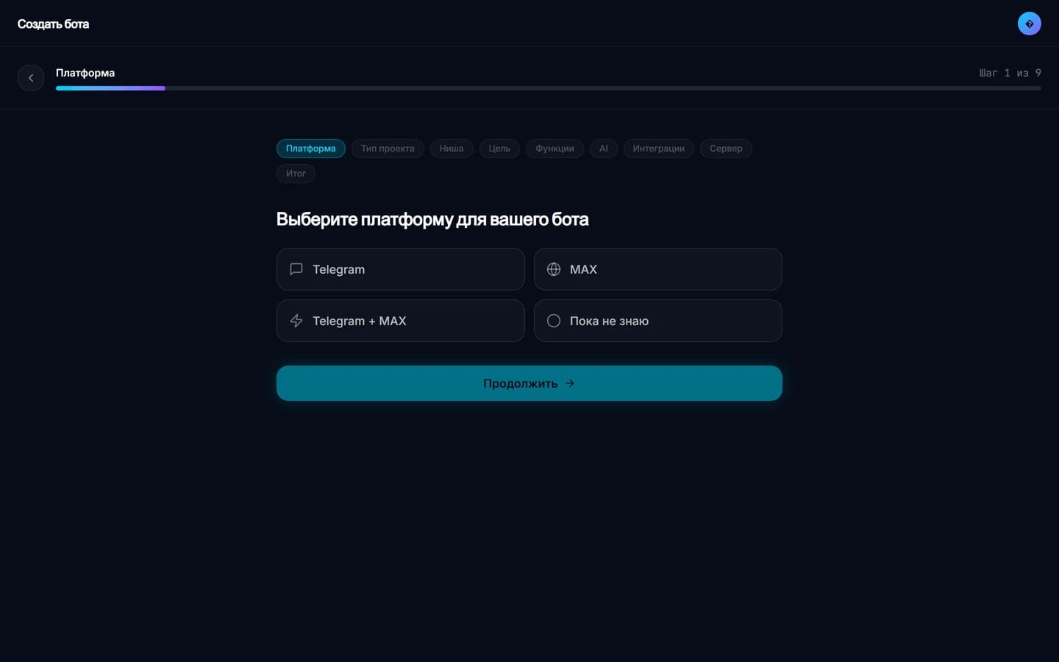This screenshot has width=1059, height=662.
Task: Click the chat bubble icon beside Telegram
Action: click(296, 269)
